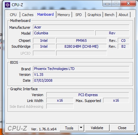Click the Max. Supported x16 value
Viewport: 138px width, 135px height.
[x=116, y=100]
